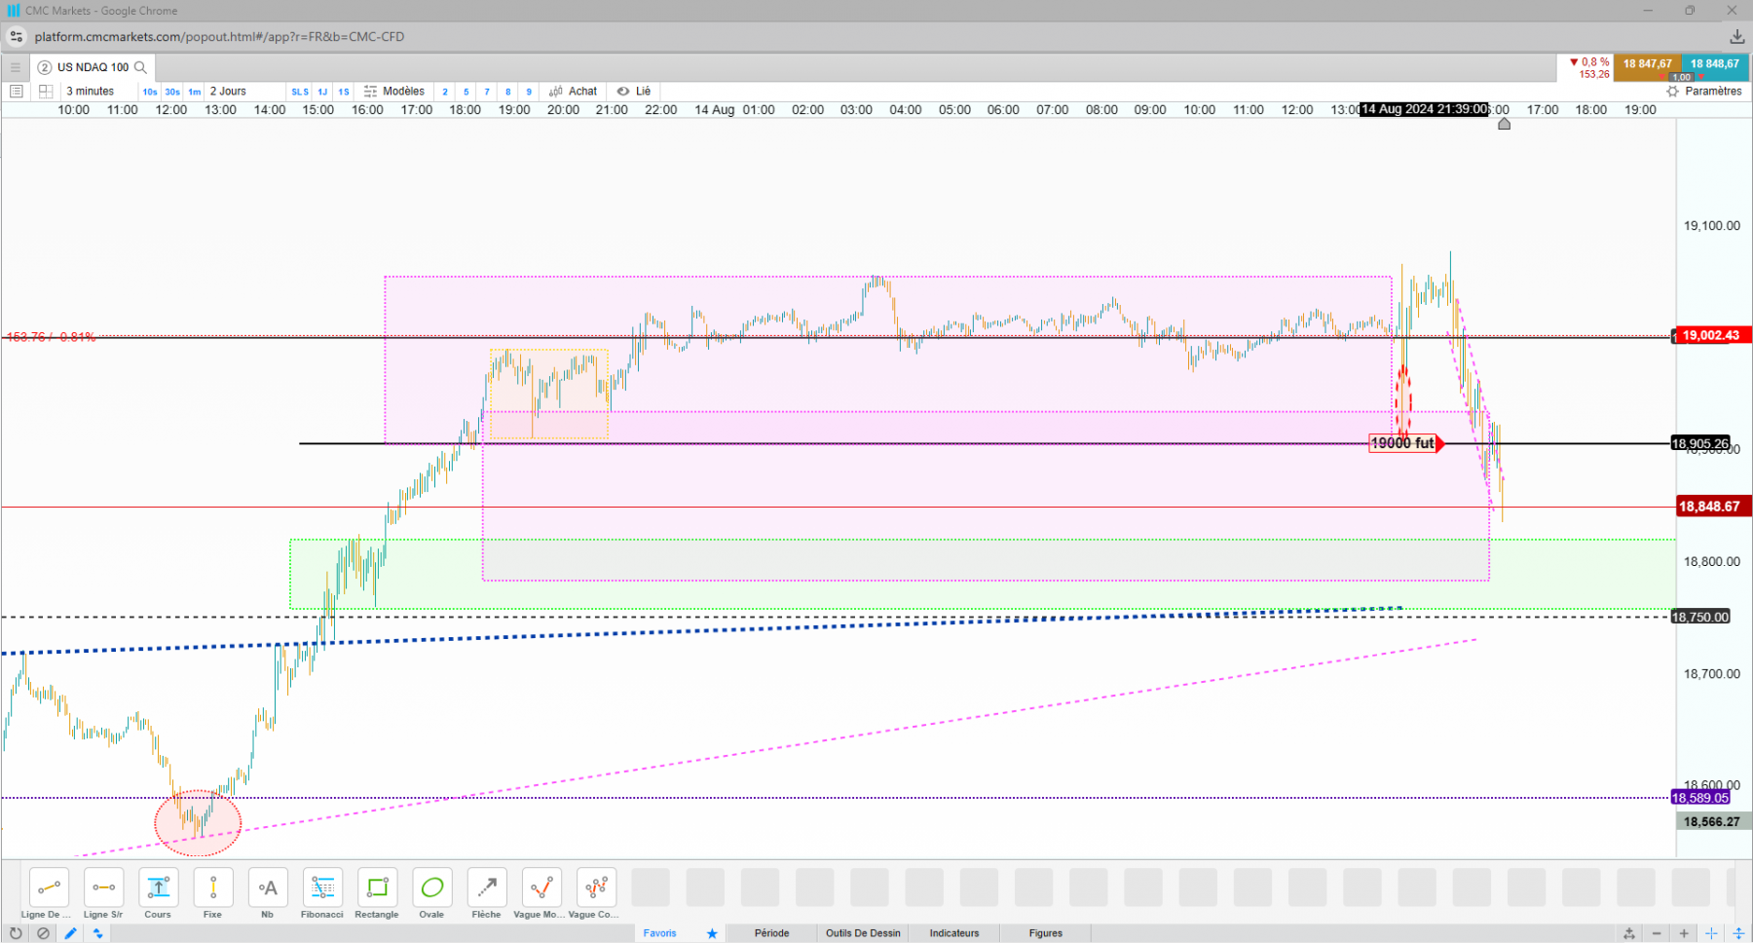Switch to the Outils De Dessin tab

click(x=863, y=933)
